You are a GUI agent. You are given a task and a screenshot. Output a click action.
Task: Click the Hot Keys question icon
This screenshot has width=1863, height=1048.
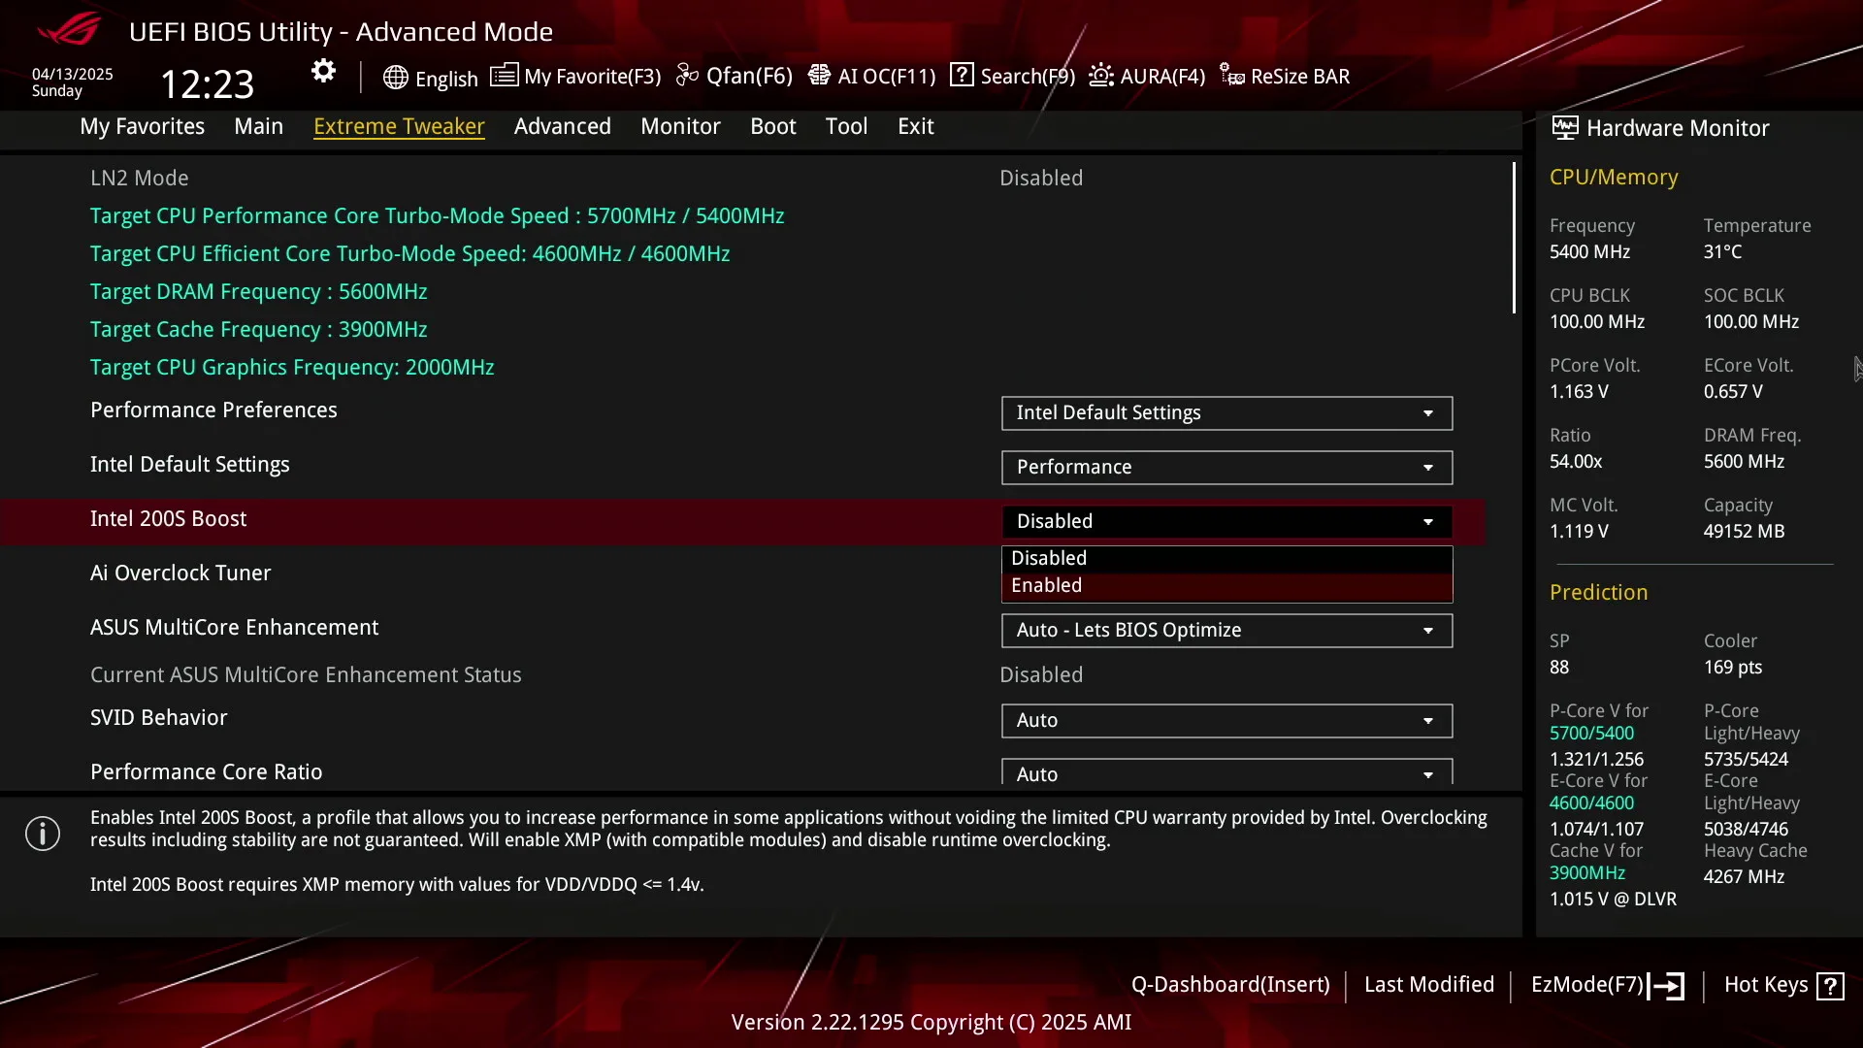pos(1831,986)
